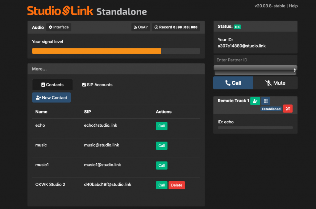The image size is (316, 209).
Task: Mute the microphone
Action: coord(275,83)
